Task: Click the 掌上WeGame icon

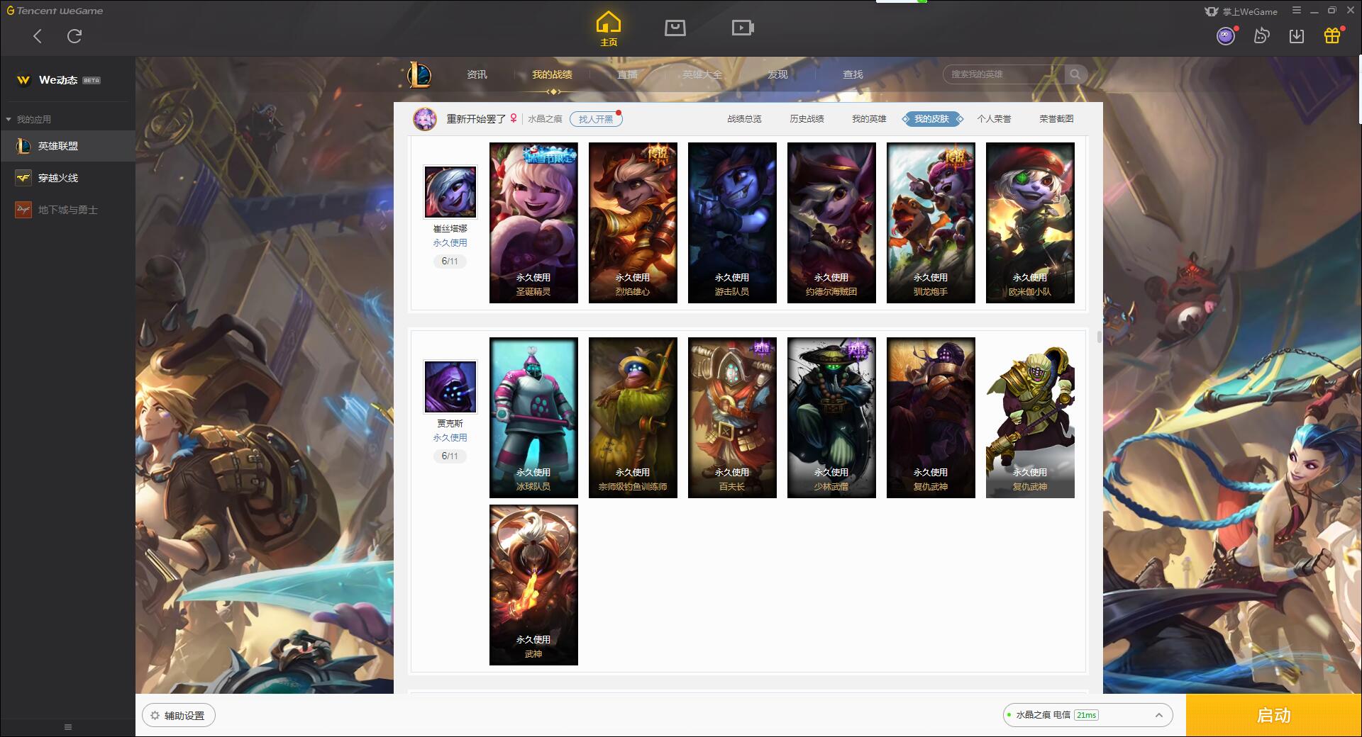Action: click(x=1241, y=11)
